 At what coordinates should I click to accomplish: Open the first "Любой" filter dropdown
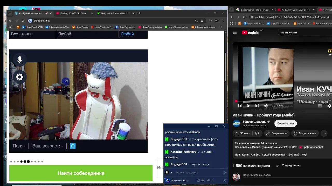coord(87,34)
